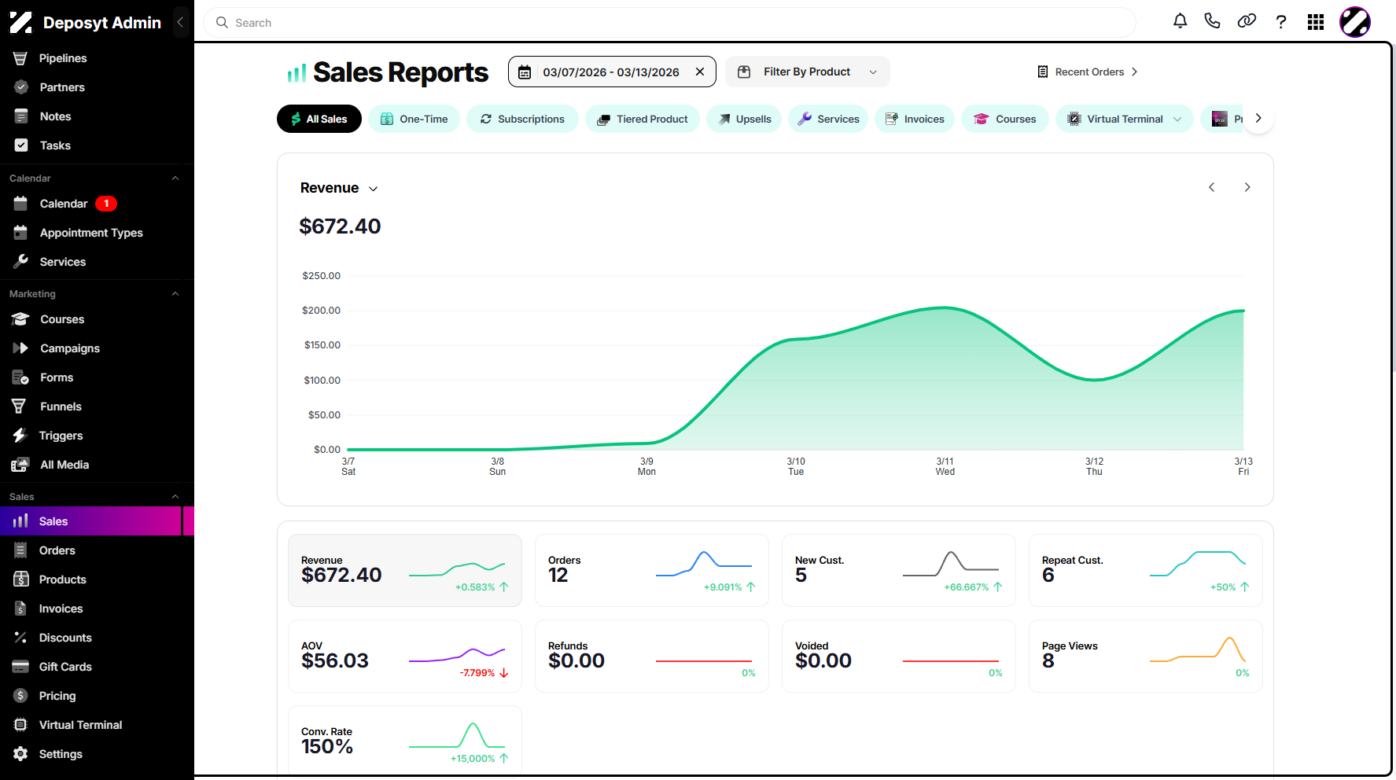Open Recent Orders link
The width and height of the screenshot is (1396, 780).
coord(1088,72)
